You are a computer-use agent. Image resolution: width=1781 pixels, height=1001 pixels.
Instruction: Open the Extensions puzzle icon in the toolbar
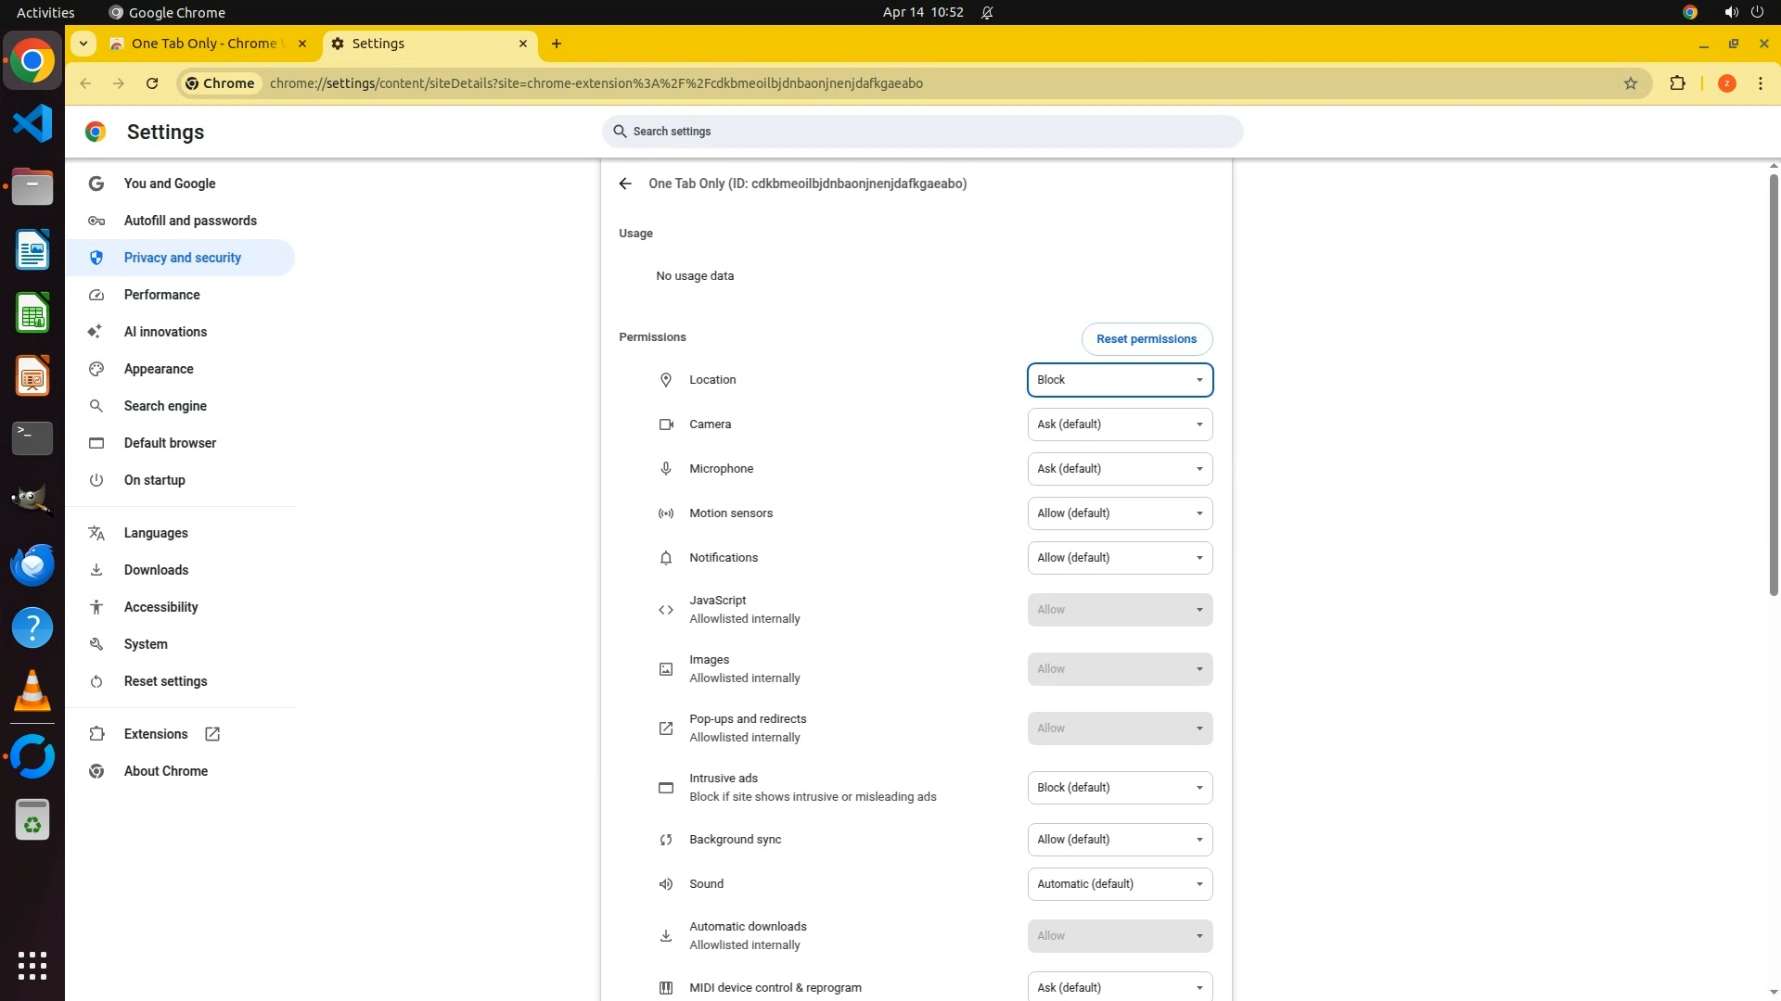[x=1677, y=83]
